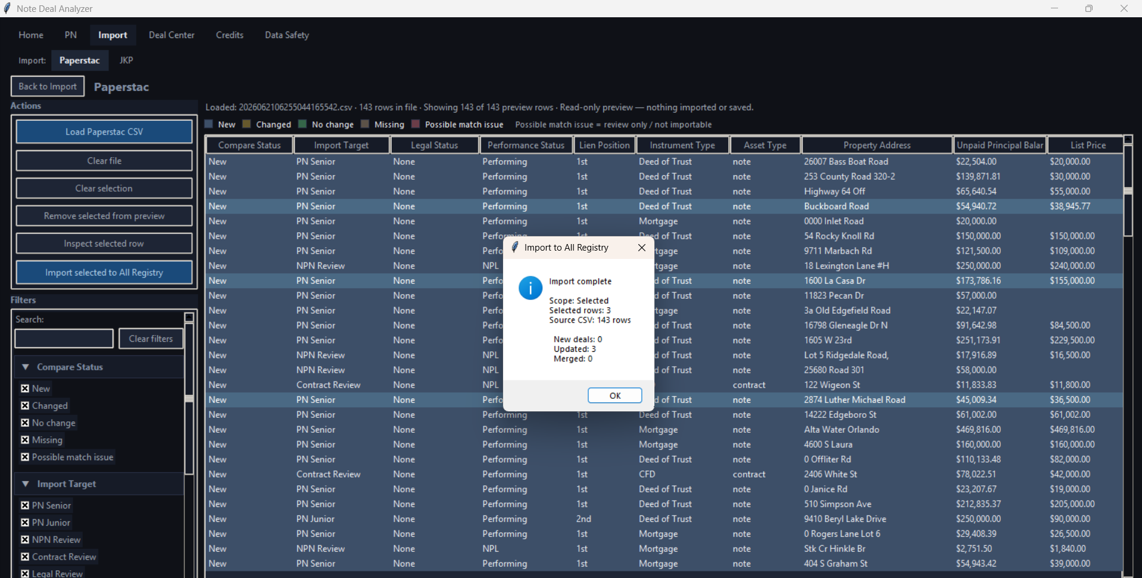The image size is (1142, 578).
Task: Toggle the PN Senior target checkbox
Action: point(25,505)
